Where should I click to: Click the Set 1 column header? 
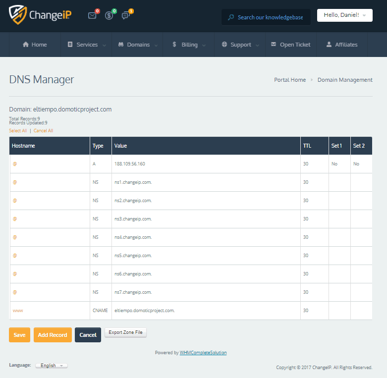pos(339,146)
